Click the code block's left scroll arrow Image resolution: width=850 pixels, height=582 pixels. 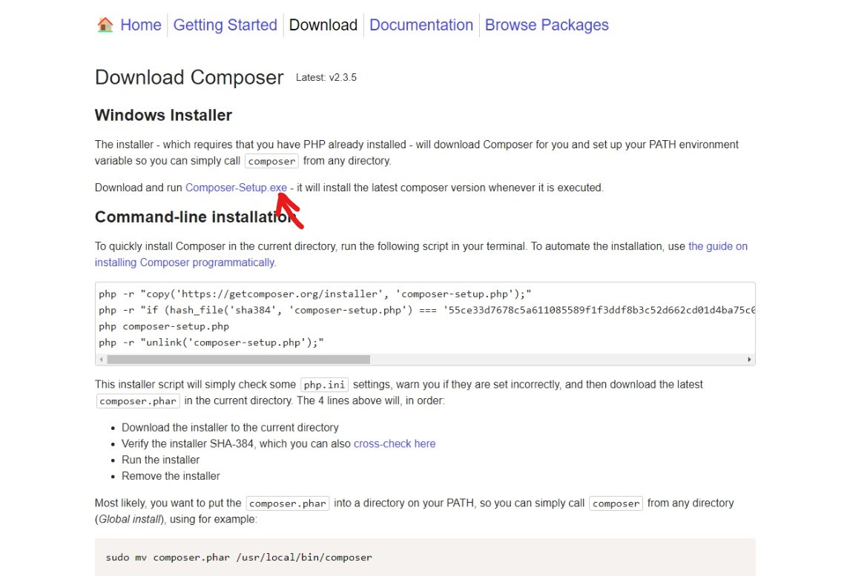point(101,360)
